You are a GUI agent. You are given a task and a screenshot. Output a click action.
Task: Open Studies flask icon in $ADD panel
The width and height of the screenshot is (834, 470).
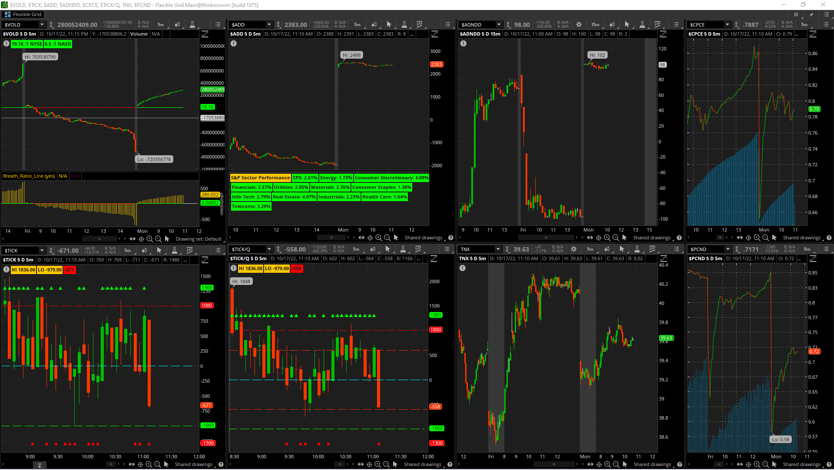pos(404,25)
